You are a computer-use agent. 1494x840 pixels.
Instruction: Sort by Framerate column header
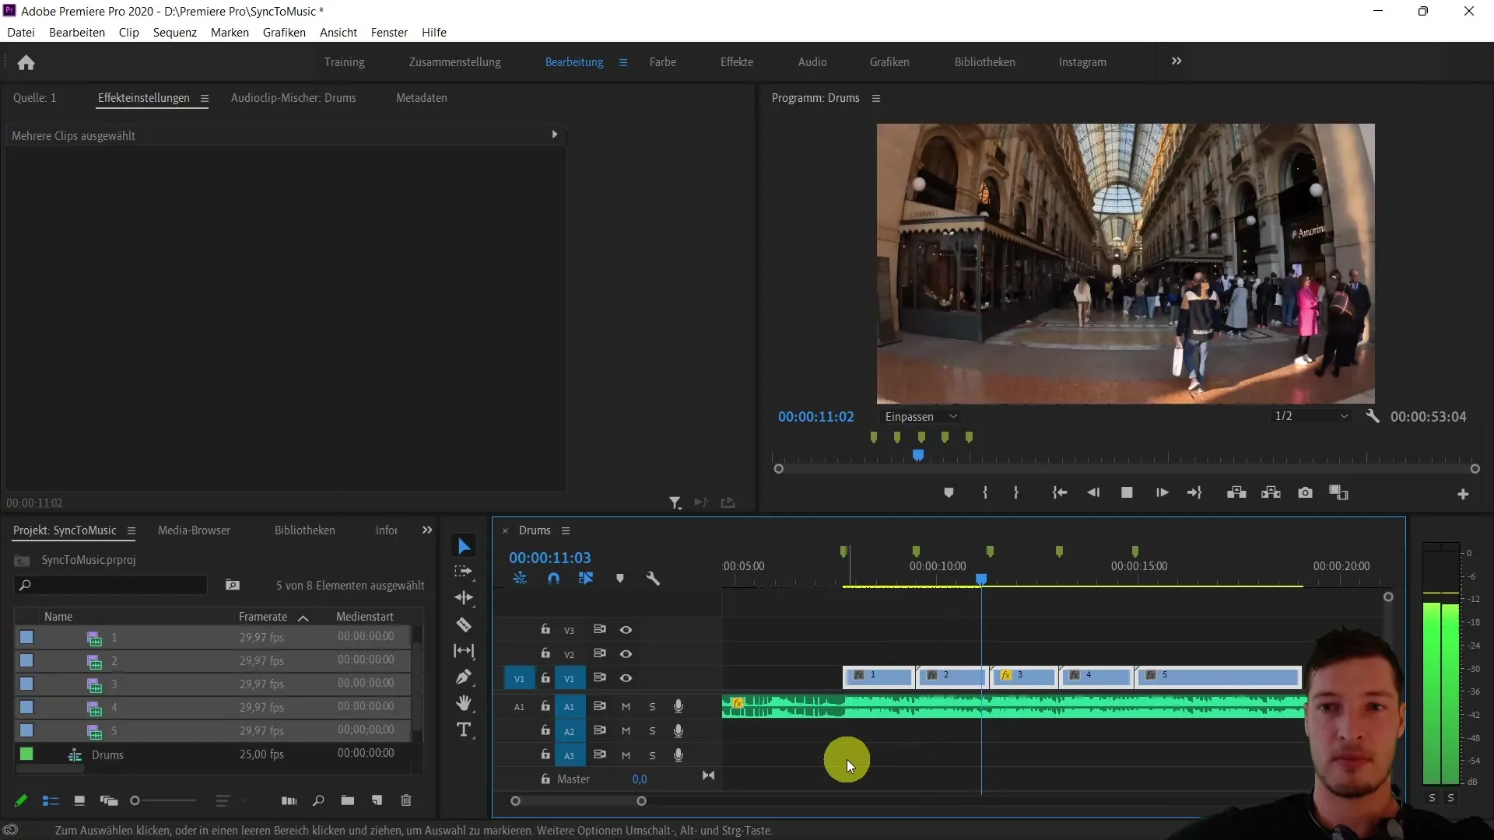click(263, 617)
